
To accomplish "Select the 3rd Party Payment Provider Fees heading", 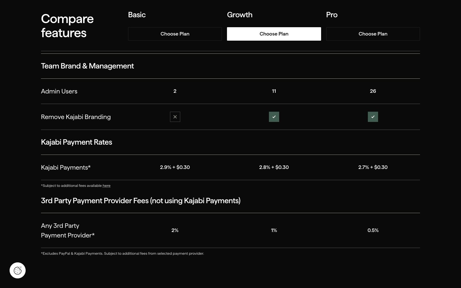I will coord(141,201).
